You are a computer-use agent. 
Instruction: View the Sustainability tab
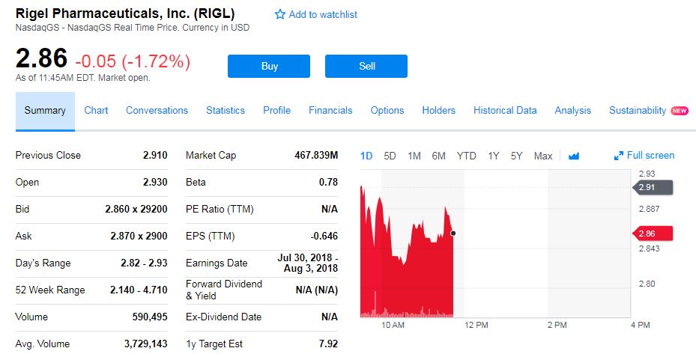[x=638, y=111]
